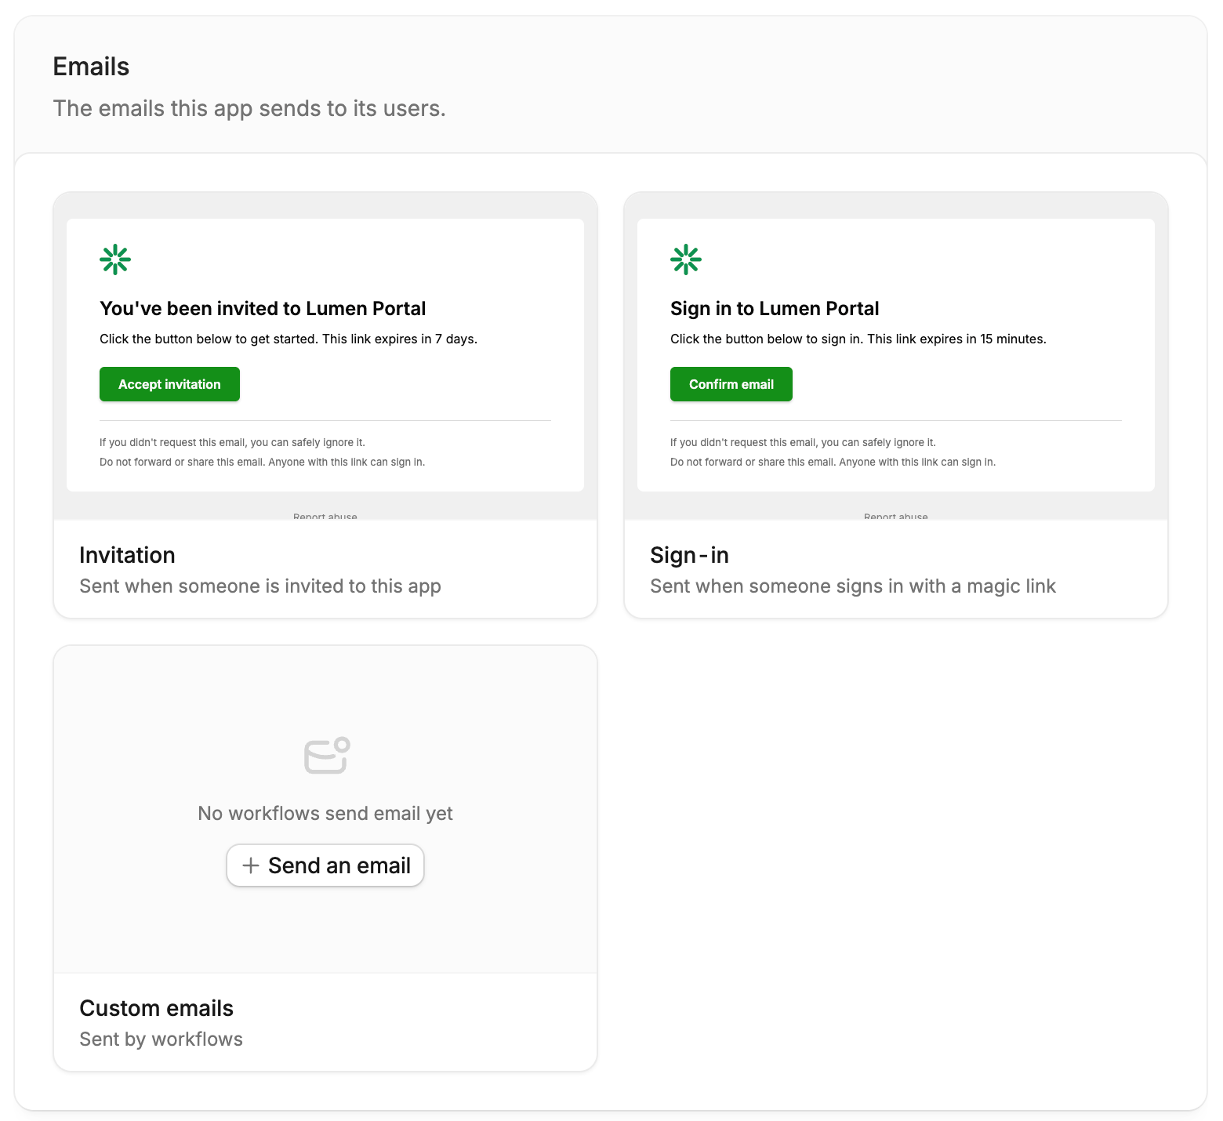Click the Accept invitation button
Viewport: 1223px width, 1121px height.
tap(169, 384)
